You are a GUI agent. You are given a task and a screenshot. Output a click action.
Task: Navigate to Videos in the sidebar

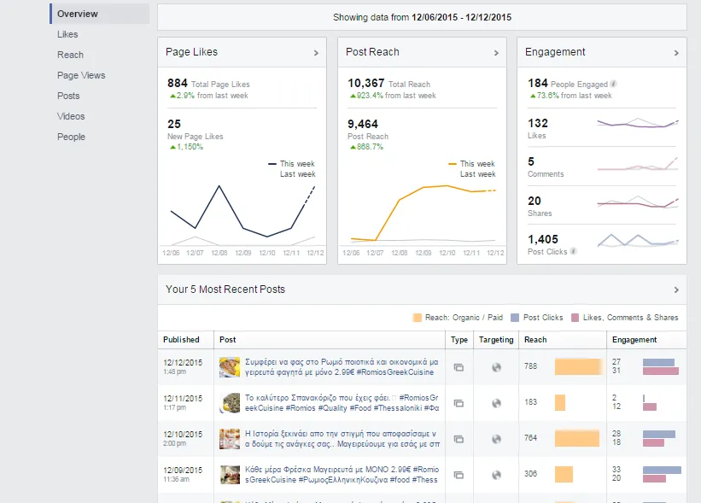[x=71, y=116]
